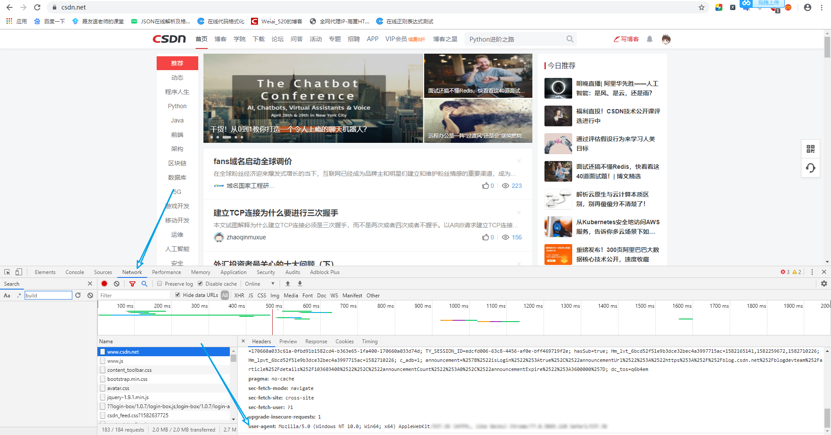This screenshot has width=831, height=435.
Task: Click the red error count indicator
Action: point(785,272)
